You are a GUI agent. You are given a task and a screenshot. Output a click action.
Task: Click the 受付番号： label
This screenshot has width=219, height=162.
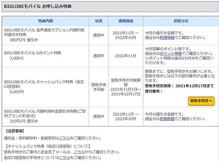click(x=154, y=91)
